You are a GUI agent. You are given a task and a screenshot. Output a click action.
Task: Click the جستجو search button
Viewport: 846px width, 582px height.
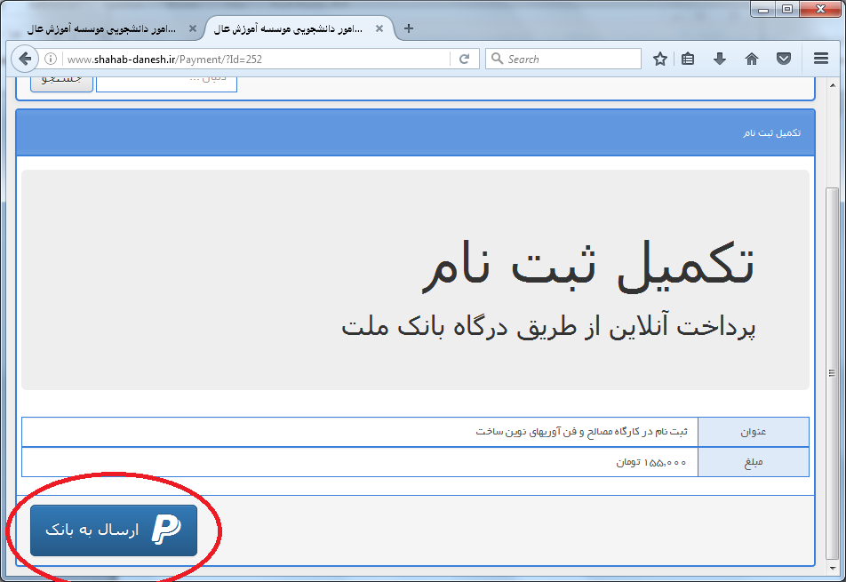pos(61,83)
